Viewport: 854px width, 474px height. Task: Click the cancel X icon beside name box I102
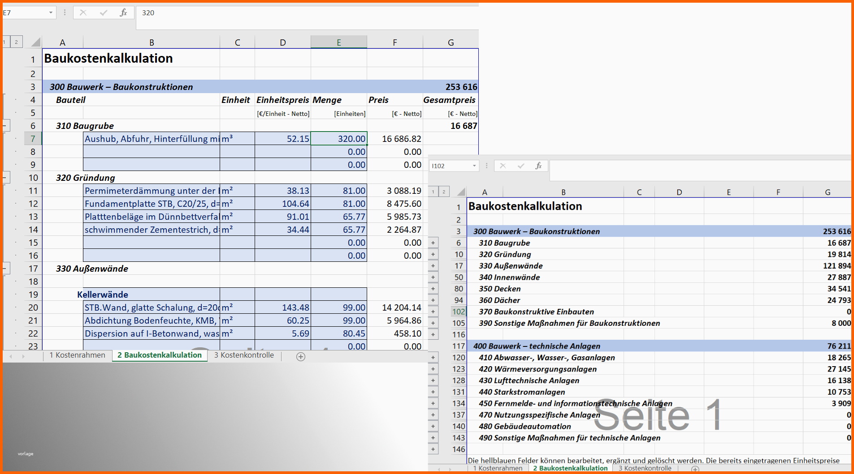(503, 166)
